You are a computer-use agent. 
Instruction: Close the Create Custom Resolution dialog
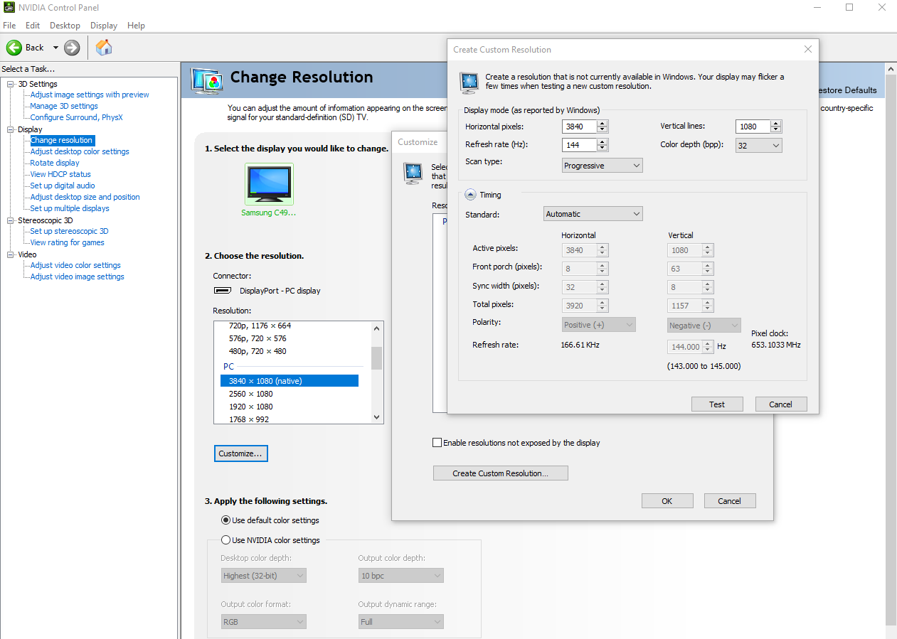click(807, 50)
